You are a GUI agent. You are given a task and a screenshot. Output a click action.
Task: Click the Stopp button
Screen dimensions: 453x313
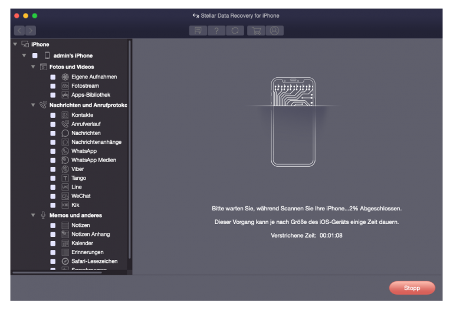coord(412,288)
